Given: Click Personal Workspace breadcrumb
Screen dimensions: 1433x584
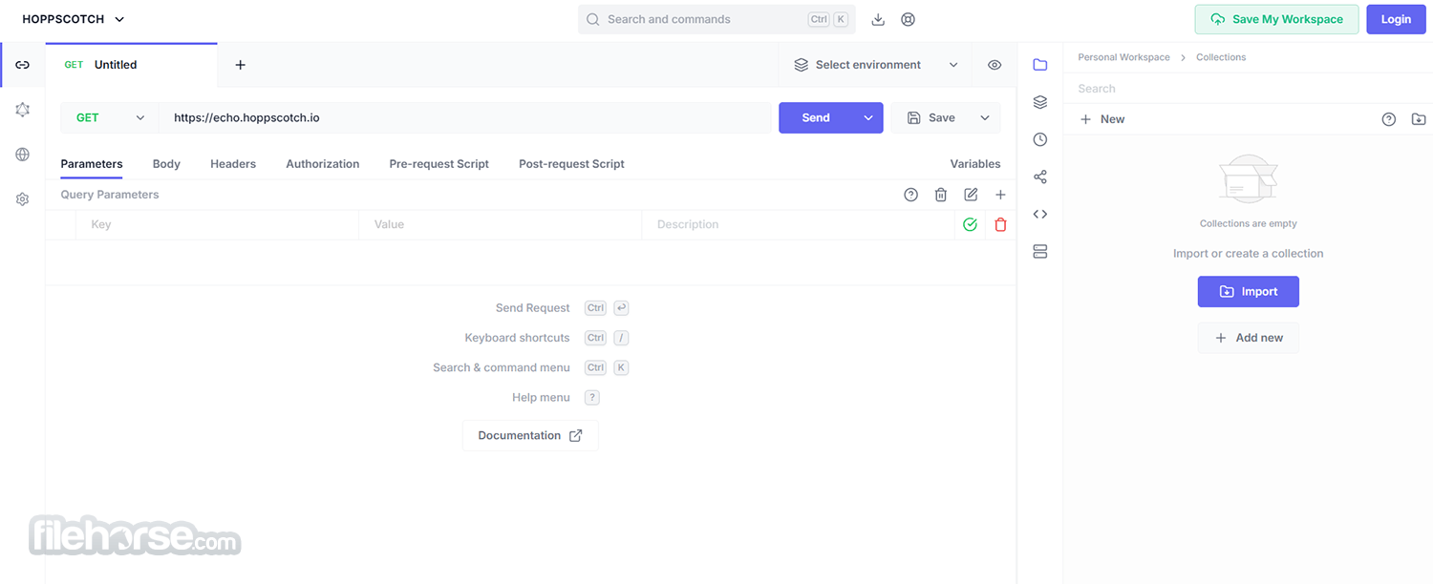Looking at the screenshot, I should click(x=1123, y=57).
